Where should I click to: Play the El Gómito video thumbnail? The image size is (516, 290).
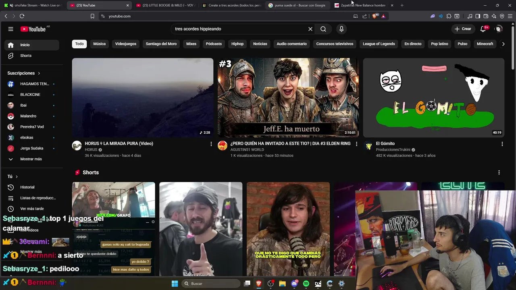(434, 97)
